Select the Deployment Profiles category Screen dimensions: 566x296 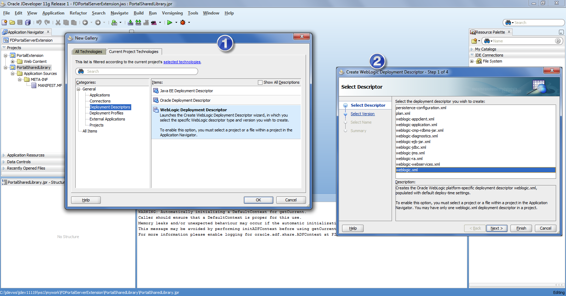106,113
